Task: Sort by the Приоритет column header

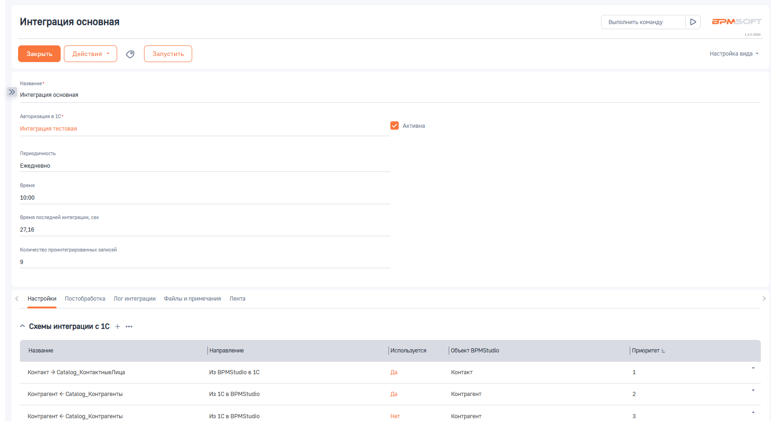Action: (646, 351)
